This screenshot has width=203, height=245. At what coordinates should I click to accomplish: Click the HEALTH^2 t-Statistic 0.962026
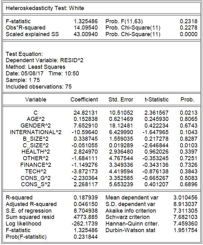156,152
